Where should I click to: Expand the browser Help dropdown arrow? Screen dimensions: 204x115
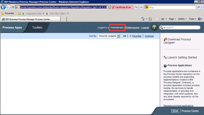[x=202, y=19]
